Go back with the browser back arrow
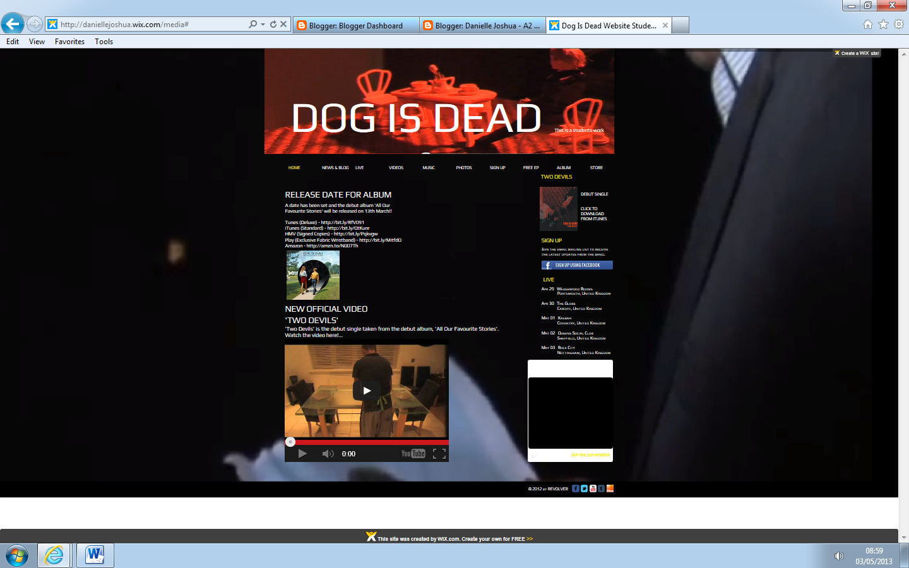Image resolution: width=909 pixels, height=568 pixels. 13,24
